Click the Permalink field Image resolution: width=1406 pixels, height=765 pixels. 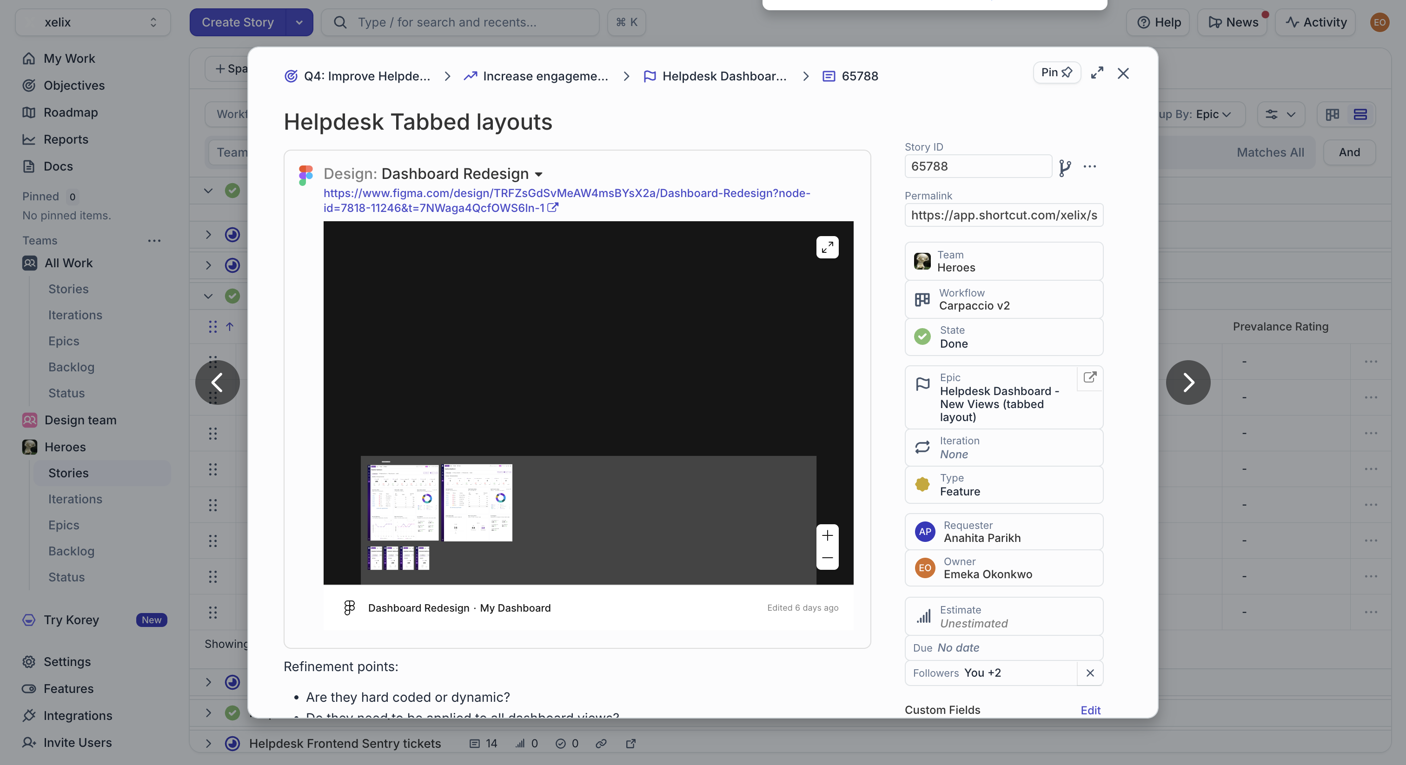click(x=1003, y=215)
